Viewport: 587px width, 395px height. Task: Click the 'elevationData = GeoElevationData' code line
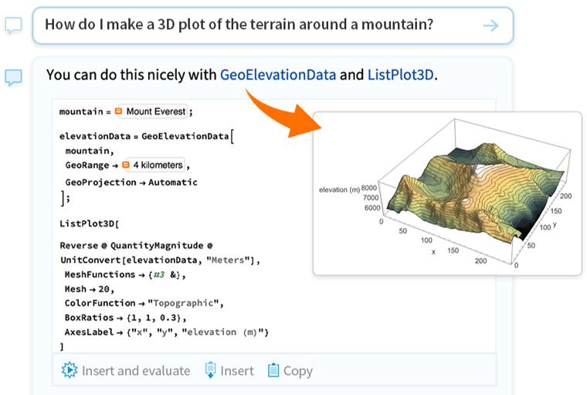point(147,136)
